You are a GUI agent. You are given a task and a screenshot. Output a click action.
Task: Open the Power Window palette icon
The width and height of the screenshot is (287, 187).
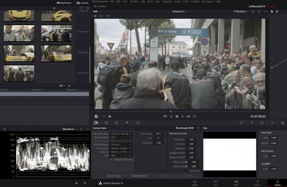coord(262,123)
